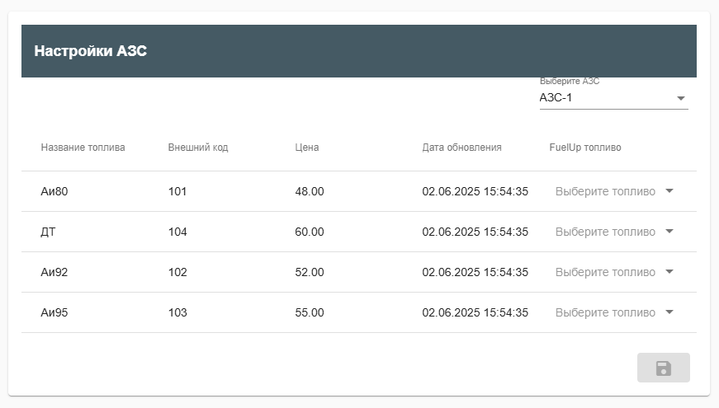Click the Цена column header
The height and width of the screenshot is (408, 719).
[307, 148]
